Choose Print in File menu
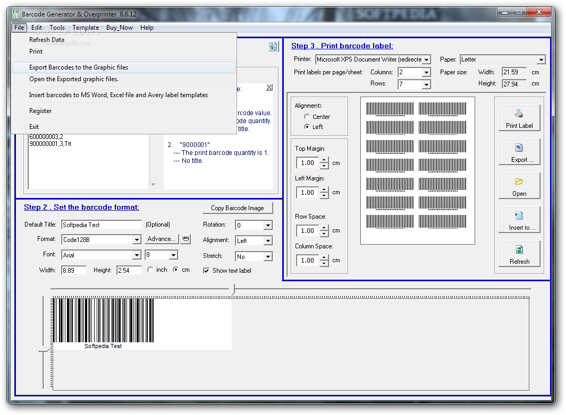566x415 pixels. pyautogui.click(x=124, y=51)
